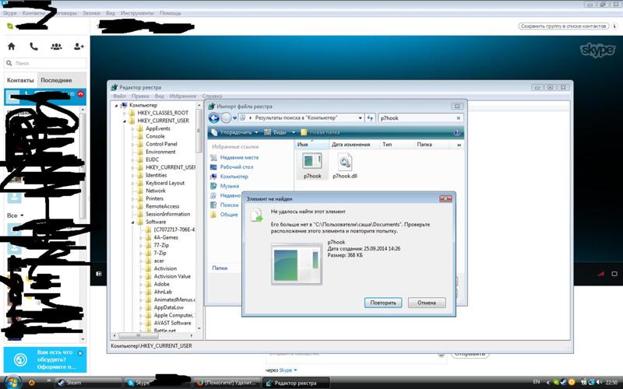Click the create group icon in Skype
The image size is (623, 389).
point(56,47)
